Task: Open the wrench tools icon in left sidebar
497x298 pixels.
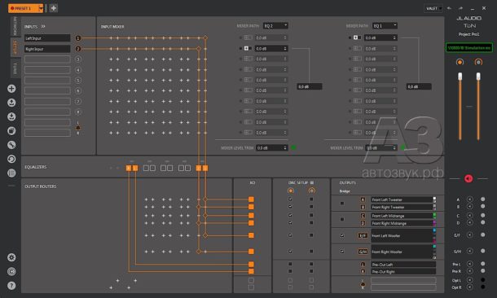Action: coord(11,145)
